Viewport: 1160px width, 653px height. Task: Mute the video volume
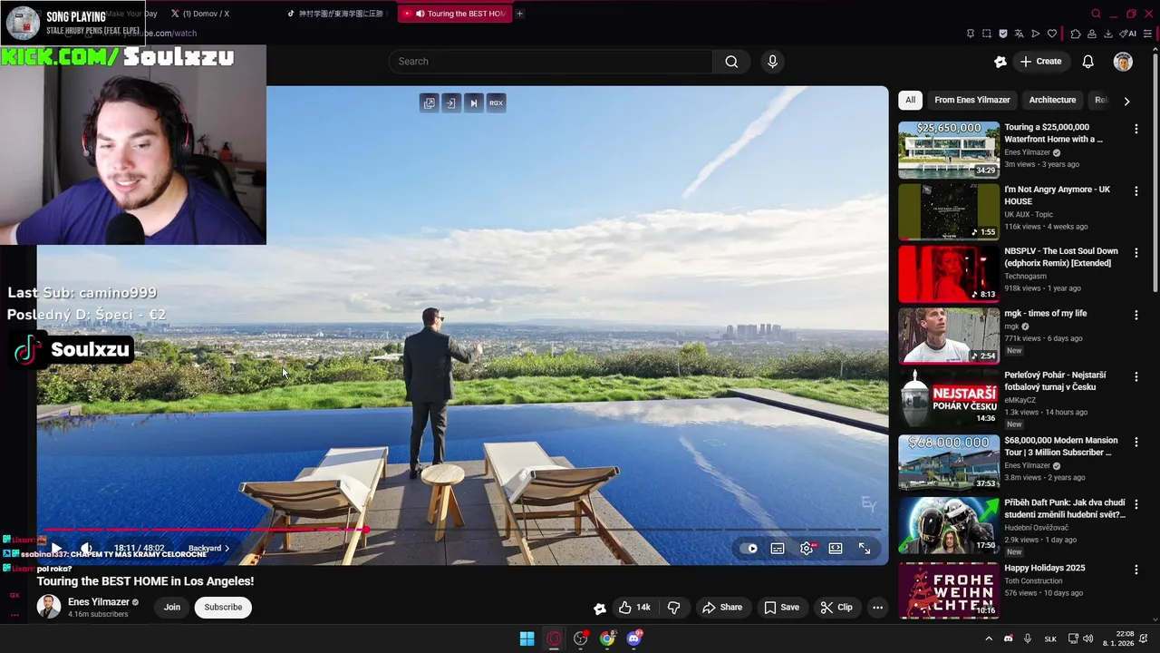[86, 549]
